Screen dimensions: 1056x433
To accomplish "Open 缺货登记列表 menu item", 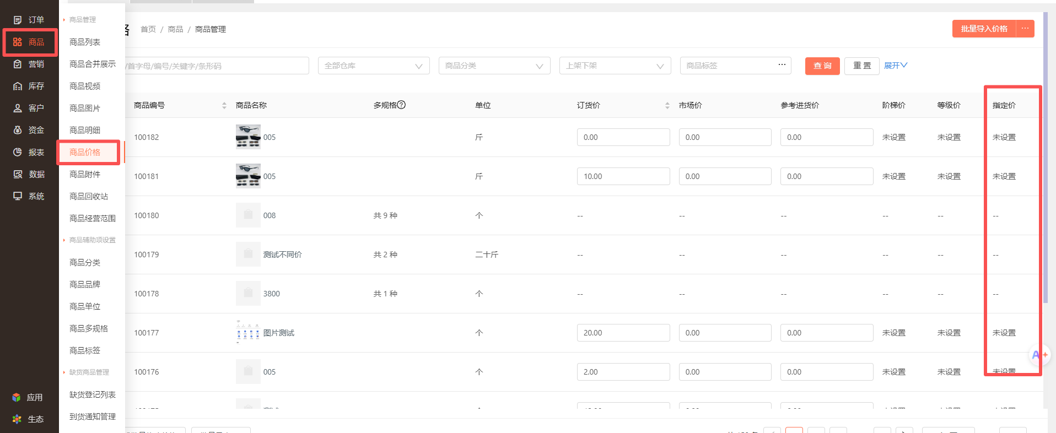I will tap(93, 394).
